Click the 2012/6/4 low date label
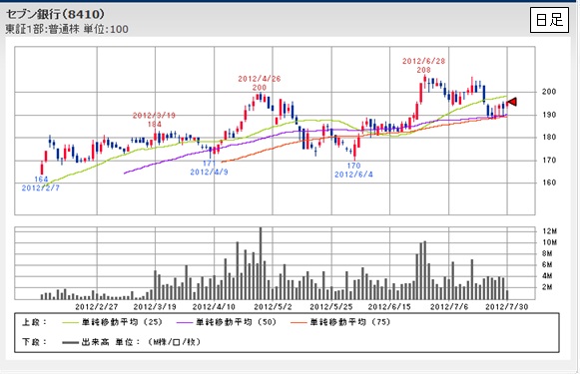Viewport: 580px width, 374px height. (353, 175)
